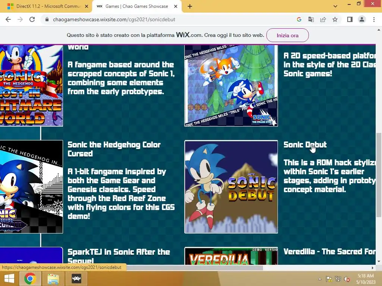The height and width of the screenshot is (286, 382).
Task: Close the DirectX 11.2 tab
Action: coord(87,6)
